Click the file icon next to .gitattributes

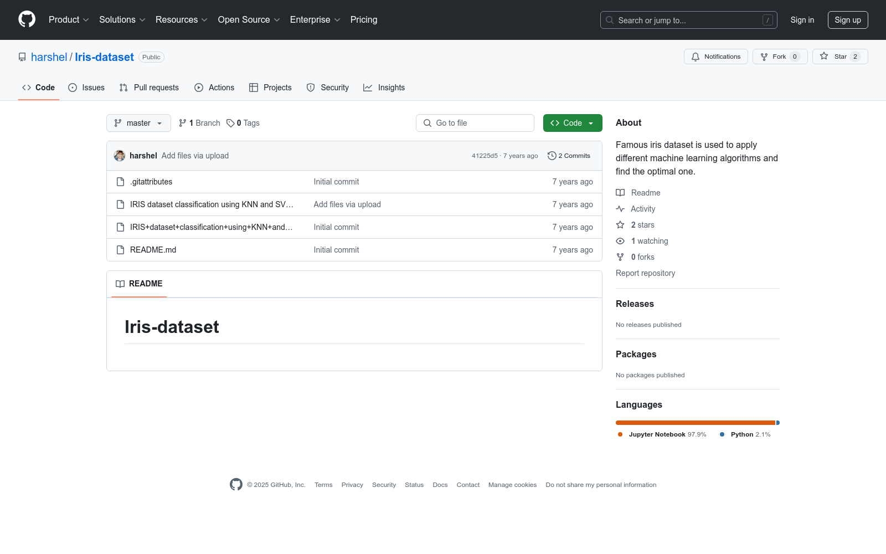tap(120, 182)
